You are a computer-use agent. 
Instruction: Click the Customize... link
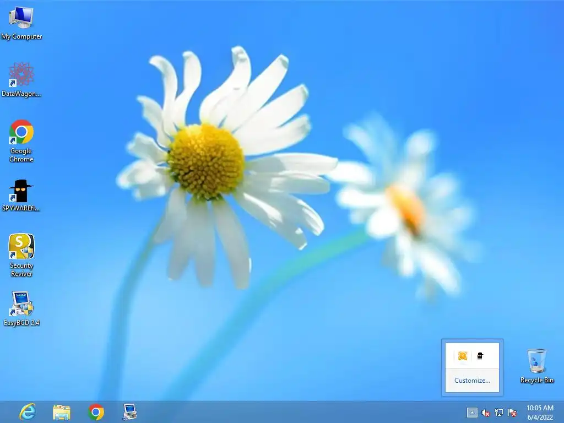(x=472, y=381)
